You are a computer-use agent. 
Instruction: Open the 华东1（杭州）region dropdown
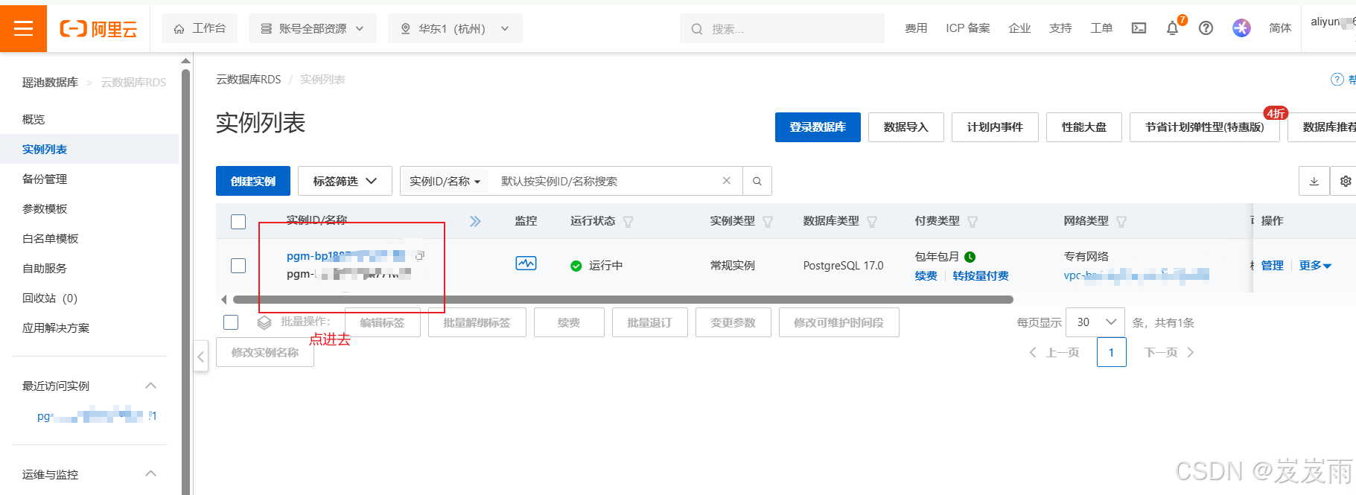pos(455,28)
